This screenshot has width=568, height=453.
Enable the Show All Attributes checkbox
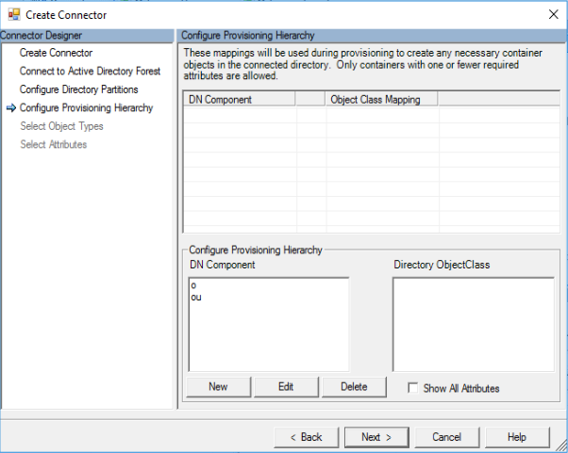[415, 388]
